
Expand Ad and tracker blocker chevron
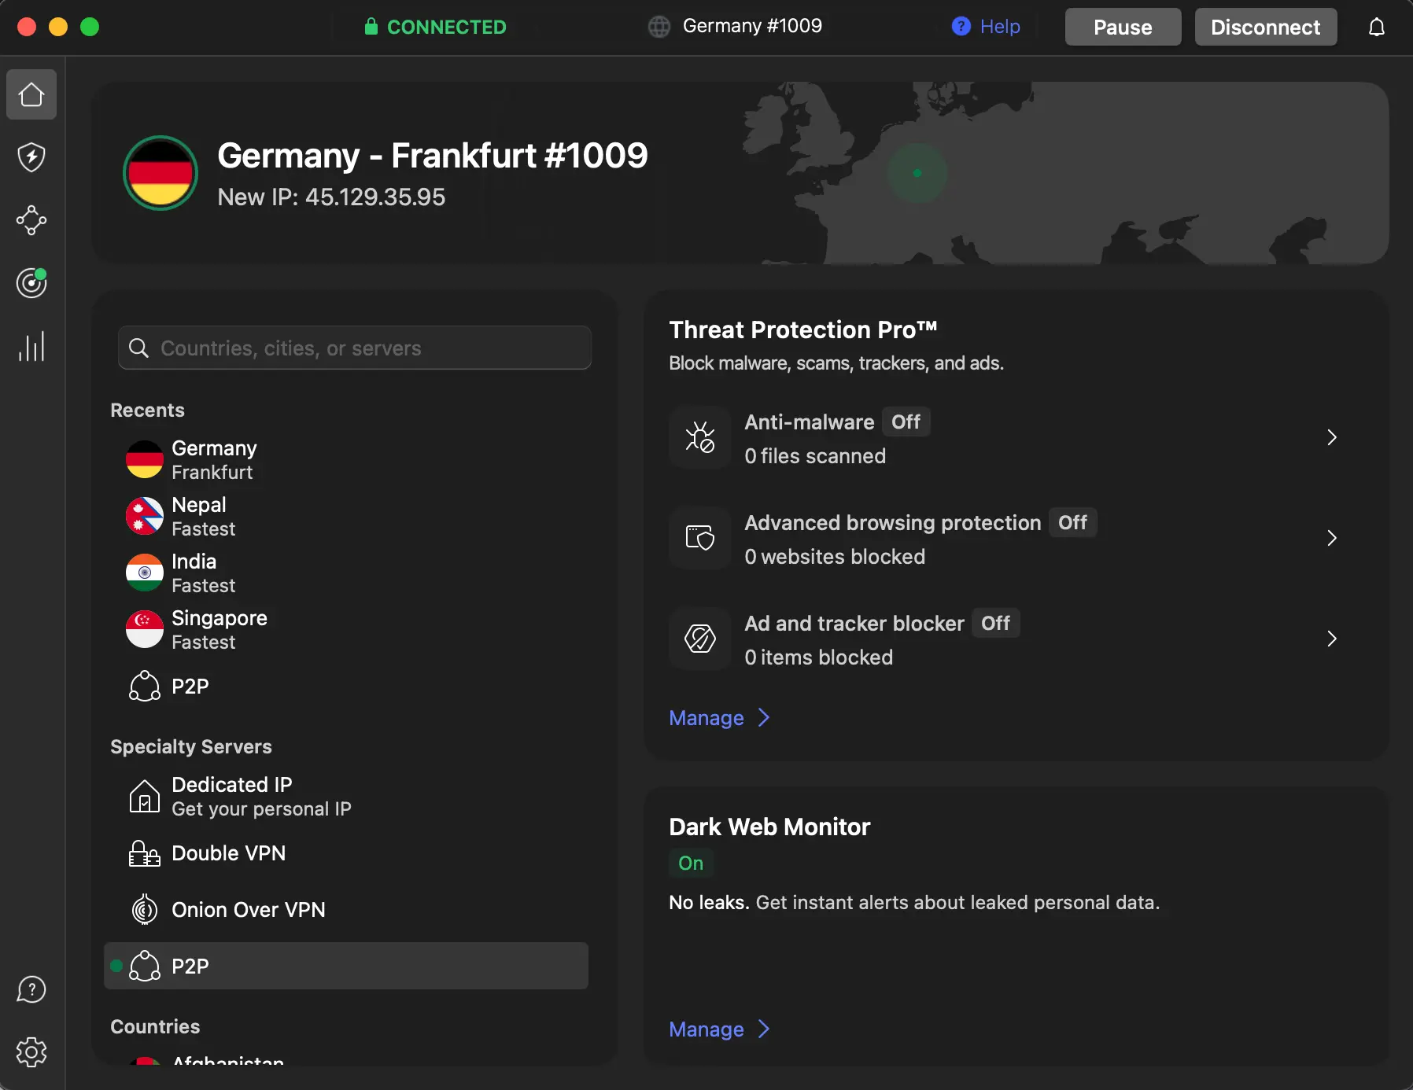point(1331,639)
